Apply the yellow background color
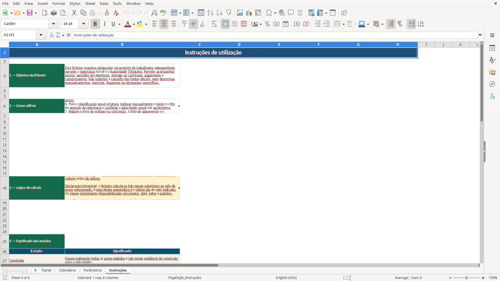The width and height of the screenshot is (500, 281). coord(140,24)
